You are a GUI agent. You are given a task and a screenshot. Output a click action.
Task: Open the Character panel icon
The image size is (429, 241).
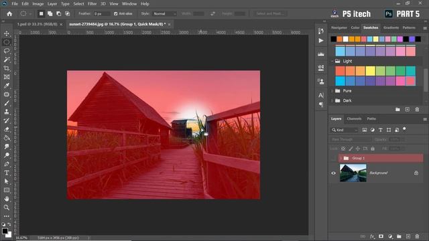click(321, 95)
